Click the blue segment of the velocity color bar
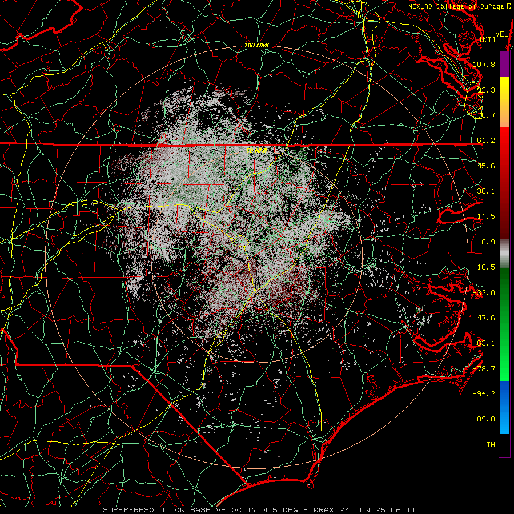This screenshot has width=514, height=514. coord(504,407)
